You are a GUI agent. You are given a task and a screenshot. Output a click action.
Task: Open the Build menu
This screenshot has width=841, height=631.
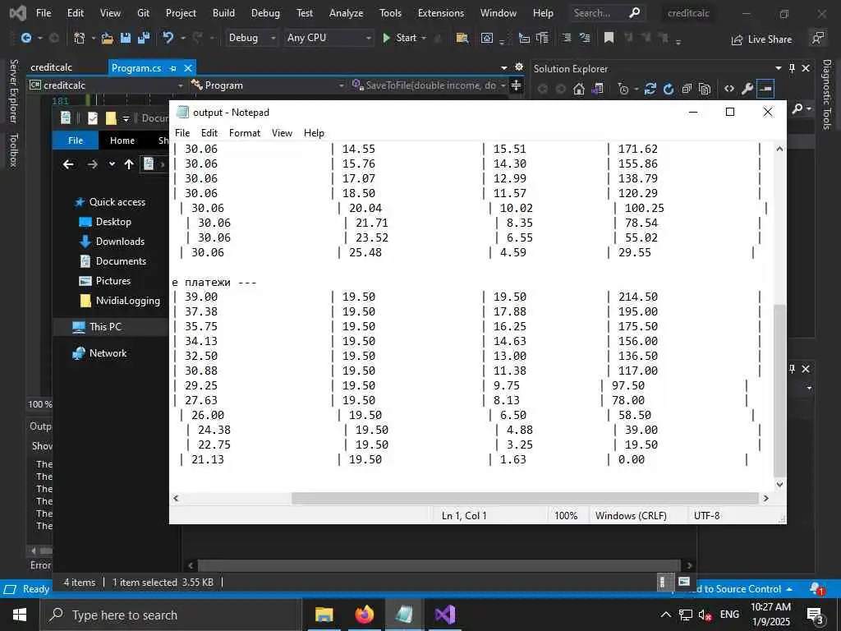pos(223,13)
